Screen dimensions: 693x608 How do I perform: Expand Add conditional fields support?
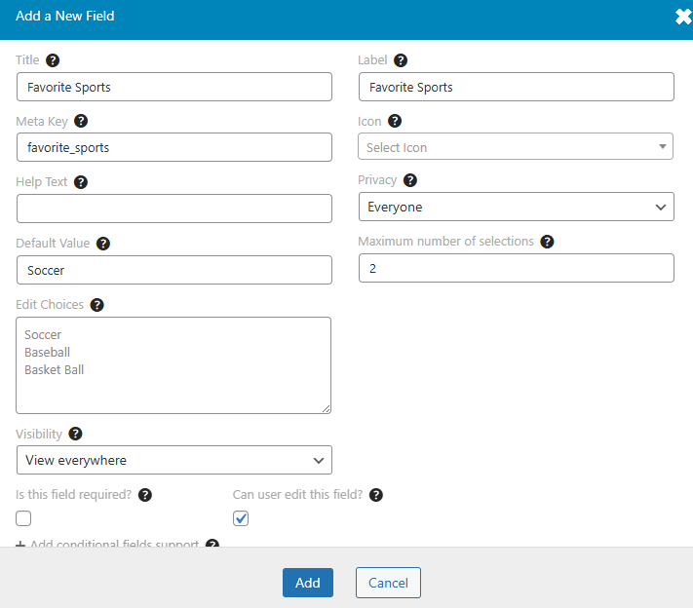click(x=107, y=544)
